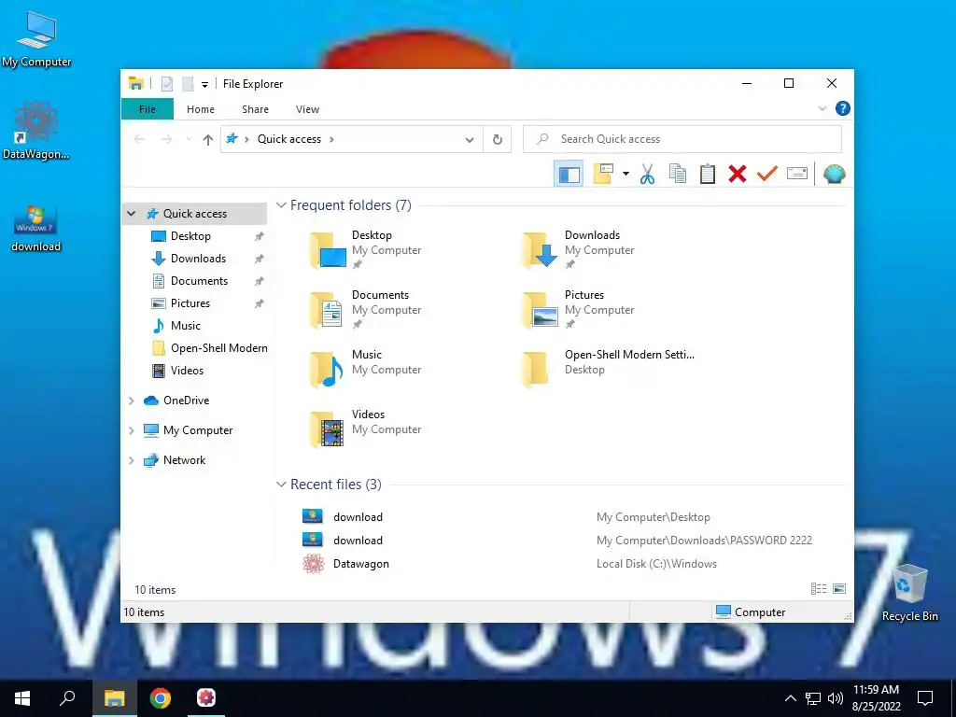Click the Rename toolbar icon
Viewport: 956px width, 717px height.
[x=797, y=174]
